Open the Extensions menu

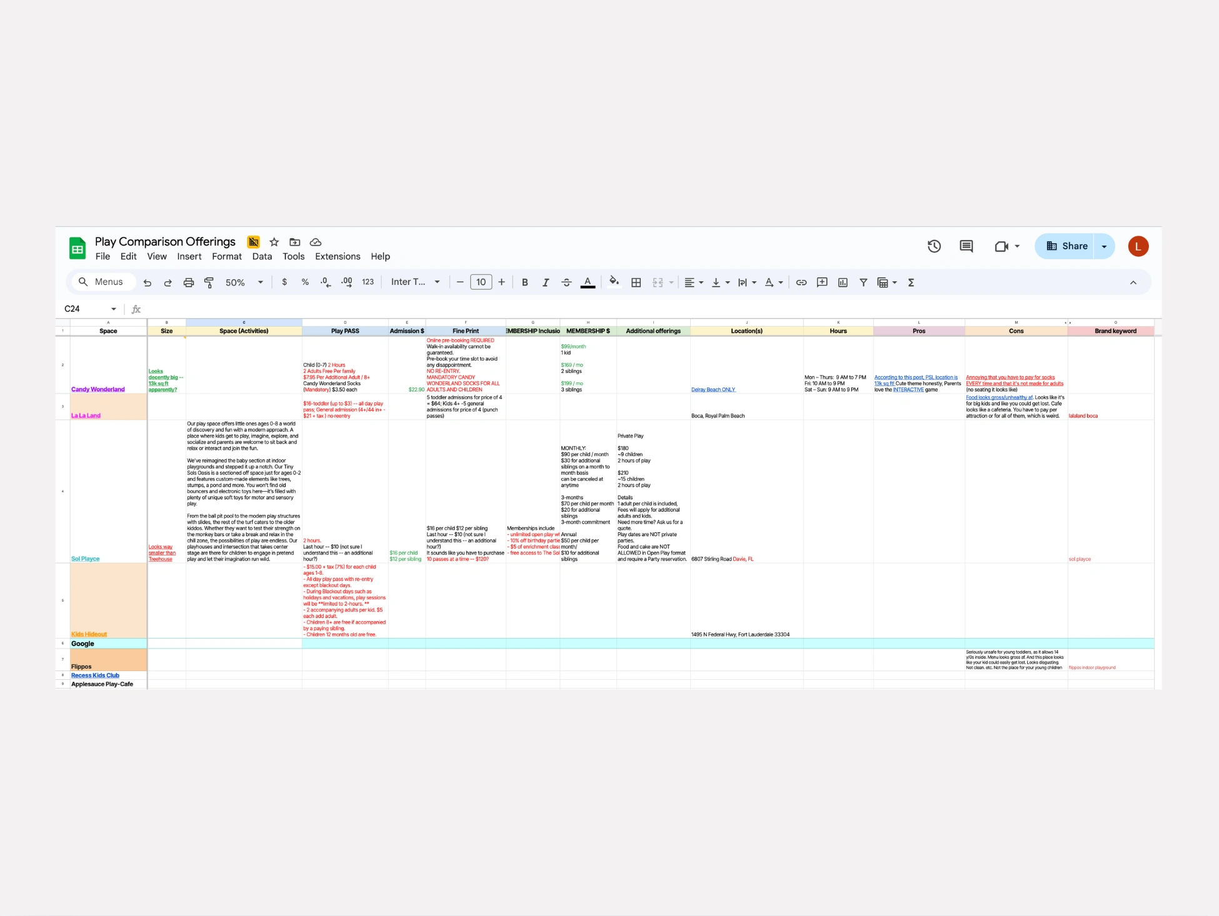(x=337, y=256)
